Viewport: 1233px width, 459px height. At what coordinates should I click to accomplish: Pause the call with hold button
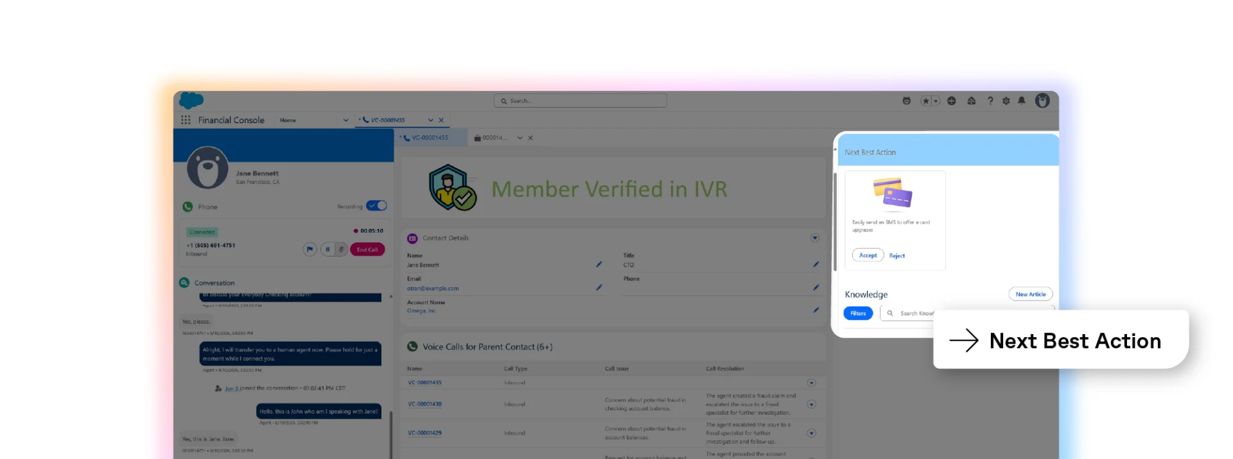point(328,249)
